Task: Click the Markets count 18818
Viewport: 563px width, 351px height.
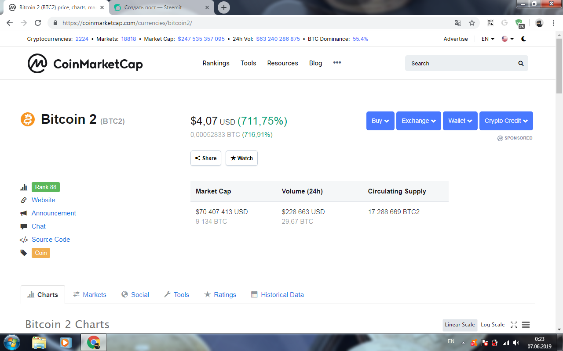Action: tap(129, 39)
